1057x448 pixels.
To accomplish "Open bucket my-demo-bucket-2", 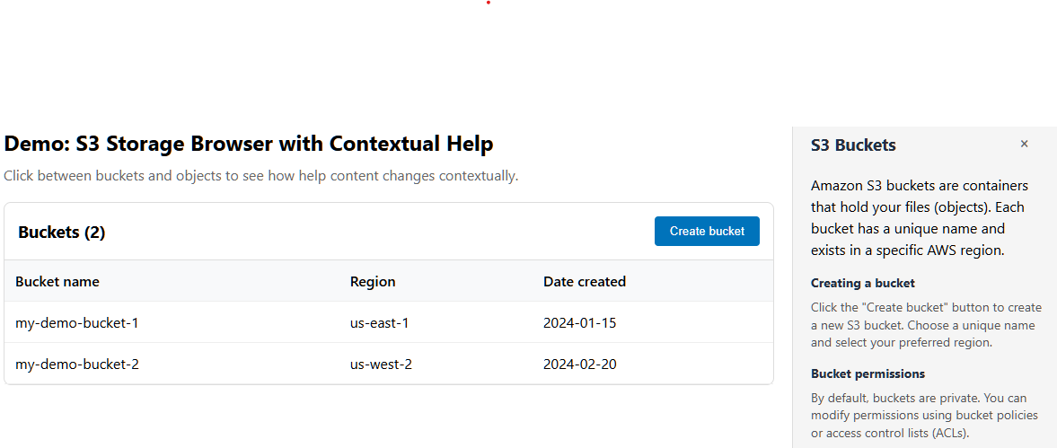I will click(x=77, y=365).
